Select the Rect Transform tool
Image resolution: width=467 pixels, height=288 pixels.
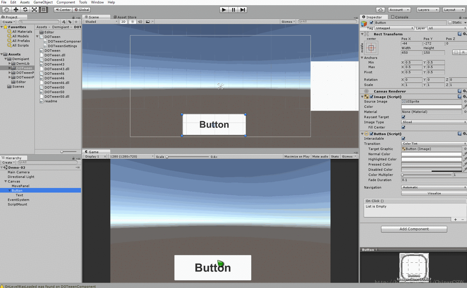(x=43, y=10)
